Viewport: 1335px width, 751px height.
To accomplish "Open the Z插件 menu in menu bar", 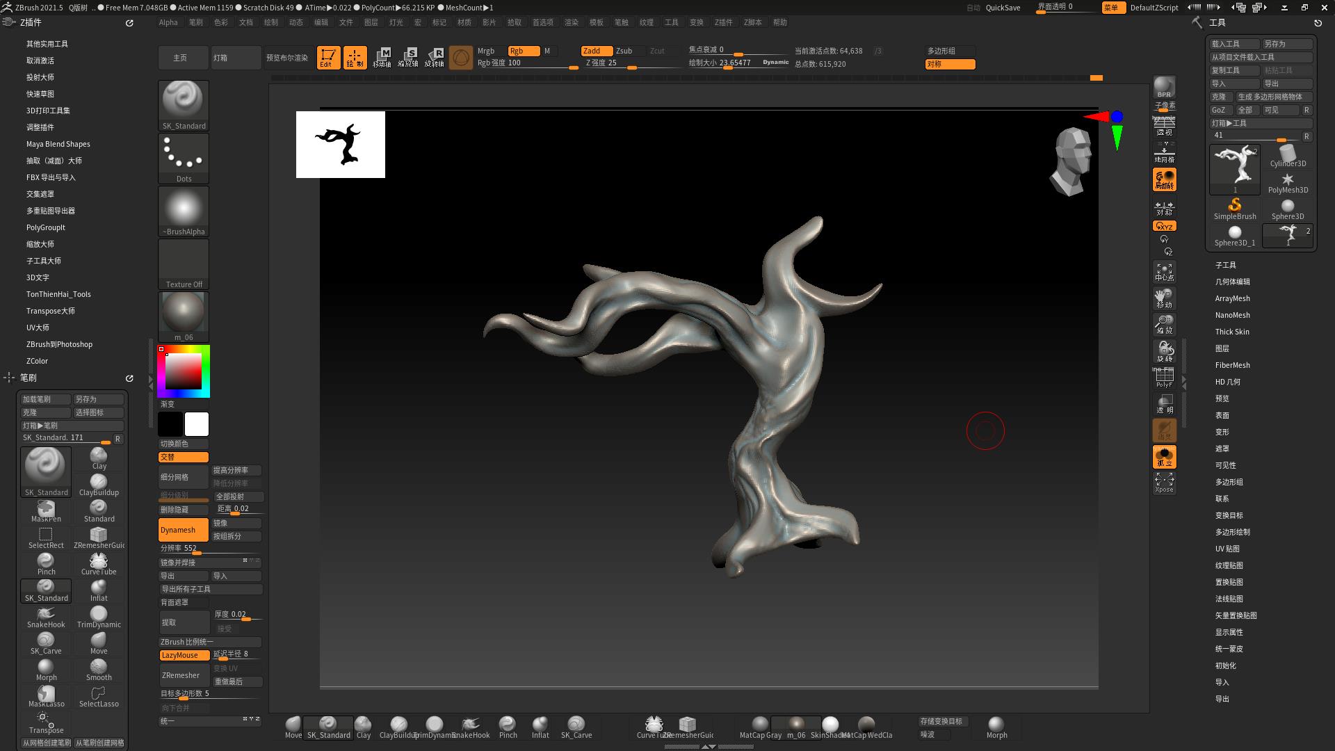I will pyautogui.click(x=723, y=22).
